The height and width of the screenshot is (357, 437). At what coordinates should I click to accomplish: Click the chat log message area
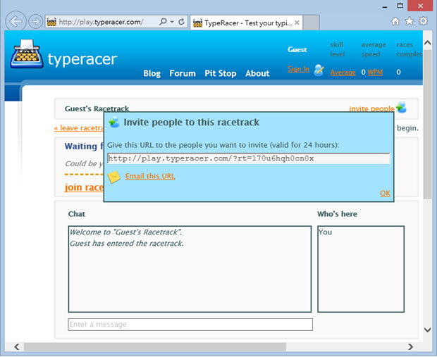coord(190,269)
